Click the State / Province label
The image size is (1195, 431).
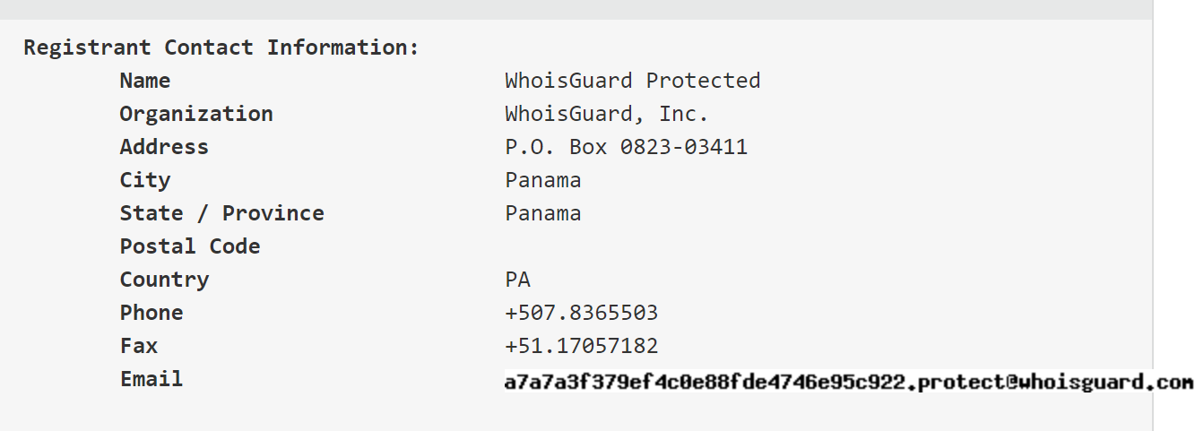point(221,213)
